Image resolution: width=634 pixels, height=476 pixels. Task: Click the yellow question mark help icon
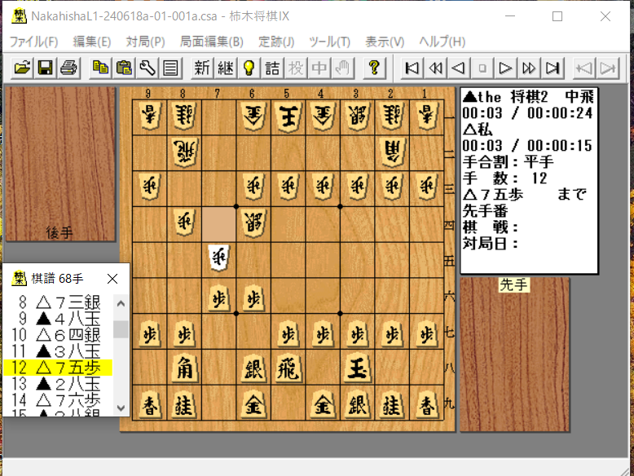(373, 68)
